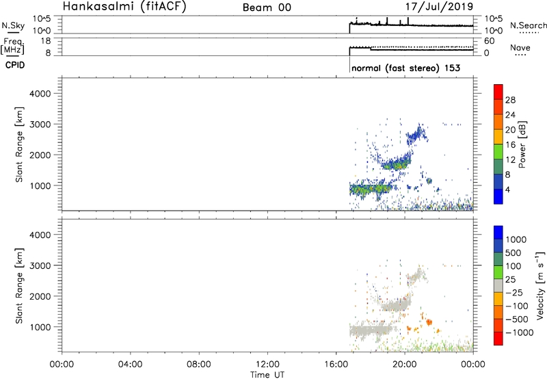Click the 'N.Search' legend label

tap(528, 25)
